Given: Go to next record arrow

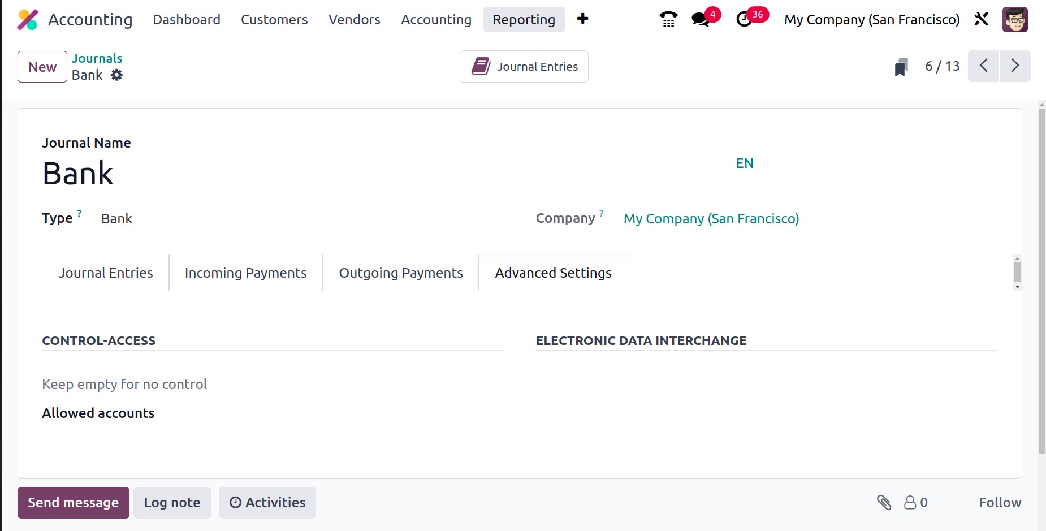Looking at the screenshot, I should pyautogui.click(x=1015, y=66).
